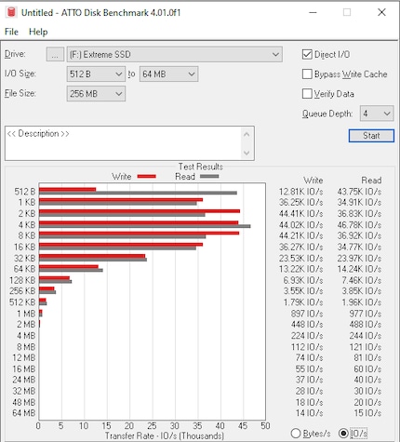Open the Queue Depth dropdown
This screenshot has height=442, width=400.
click(377, 114)
